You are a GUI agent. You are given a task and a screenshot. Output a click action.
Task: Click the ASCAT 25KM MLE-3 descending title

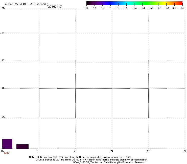coord(27,4)
